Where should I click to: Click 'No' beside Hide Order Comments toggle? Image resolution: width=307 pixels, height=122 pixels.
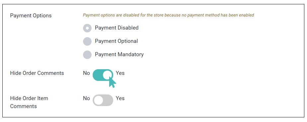86,73
